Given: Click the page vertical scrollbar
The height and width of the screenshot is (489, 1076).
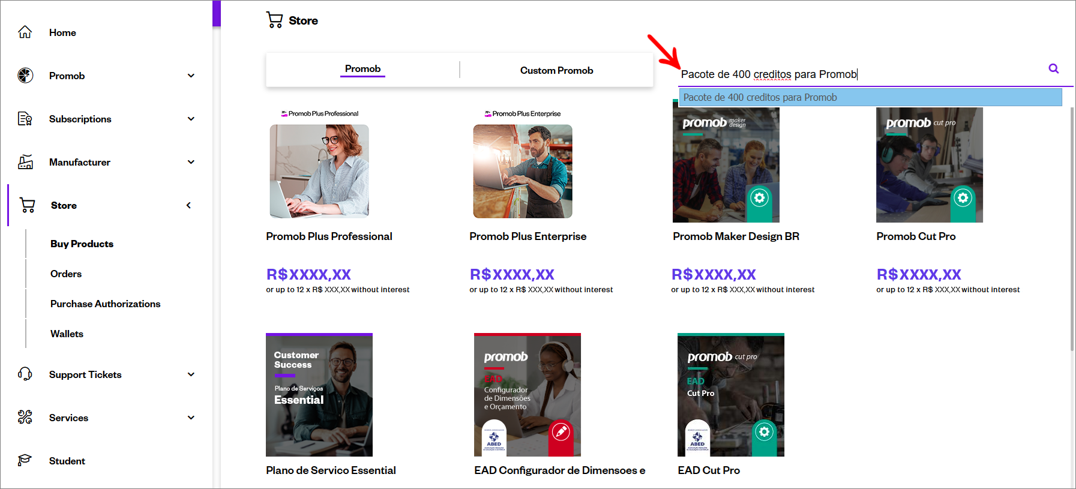Looking at the screenshot, I should click(1072, 228).
